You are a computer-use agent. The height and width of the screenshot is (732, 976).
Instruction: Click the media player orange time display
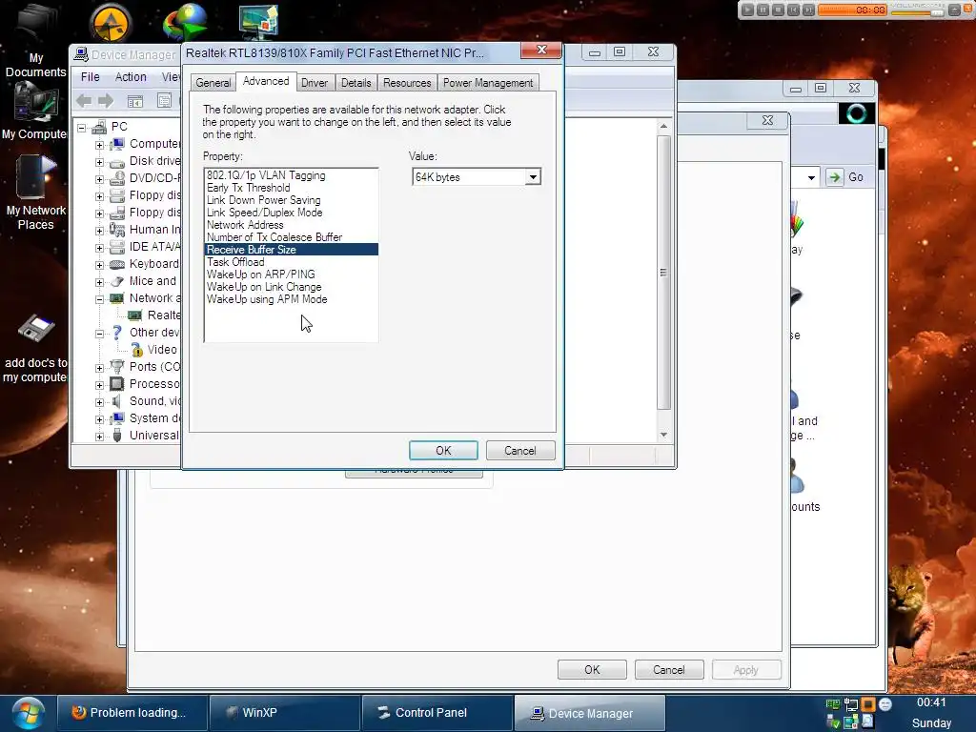click(x=852, y=10)
